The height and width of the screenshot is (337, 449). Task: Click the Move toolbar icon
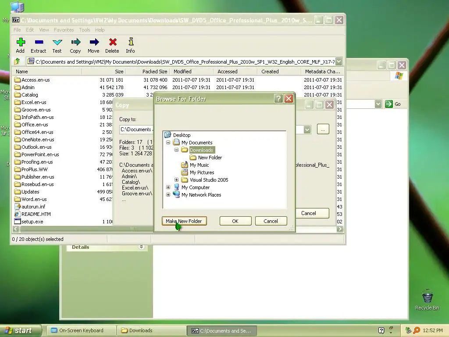(x=94, y=43)
